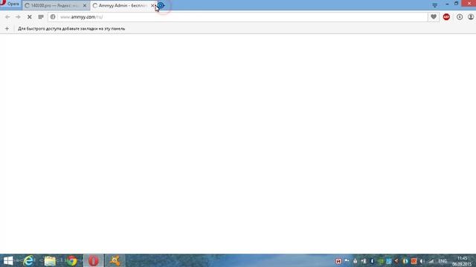Expand the tab menu dropdown in title bar
This screenshot has width=476, height=267.
(434, 5)
